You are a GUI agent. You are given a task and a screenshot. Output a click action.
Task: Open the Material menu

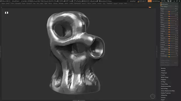(x=61, y=3)
